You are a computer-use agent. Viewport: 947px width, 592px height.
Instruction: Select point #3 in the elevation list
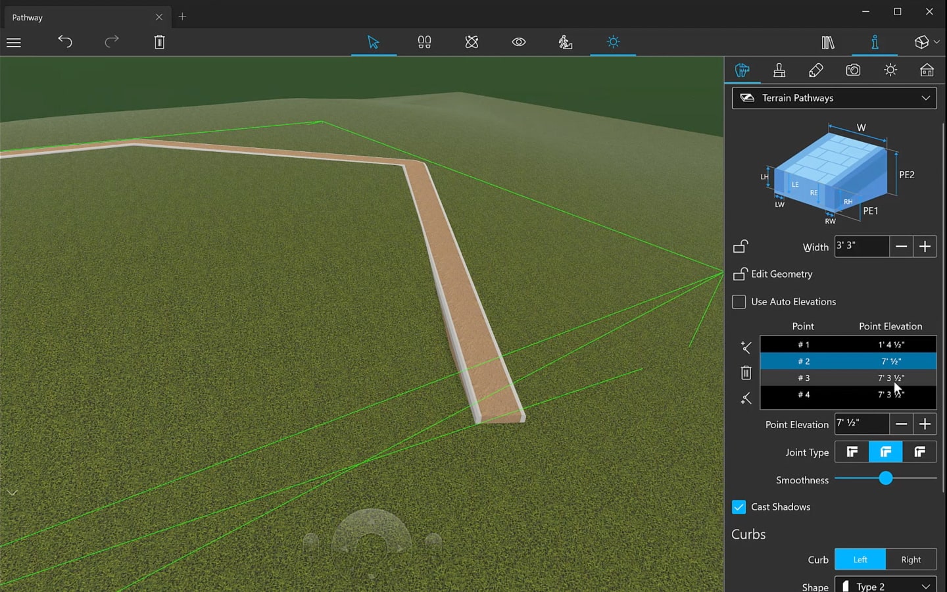point(848,378)
